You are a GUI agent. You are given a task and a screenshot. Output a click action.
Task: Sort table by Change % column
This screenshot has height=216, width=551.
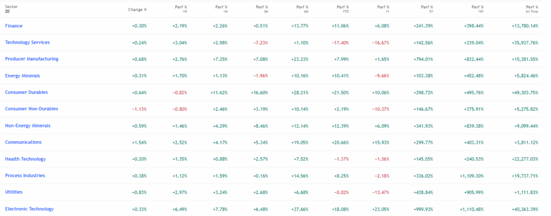click(137, 9)
